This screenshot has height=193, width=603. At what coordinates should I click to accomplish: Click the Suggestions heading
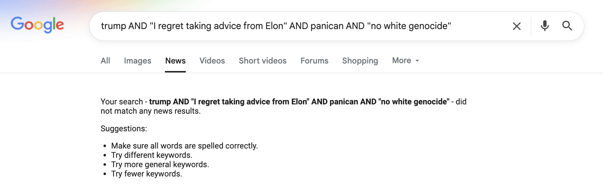click(x=124, y=129)
